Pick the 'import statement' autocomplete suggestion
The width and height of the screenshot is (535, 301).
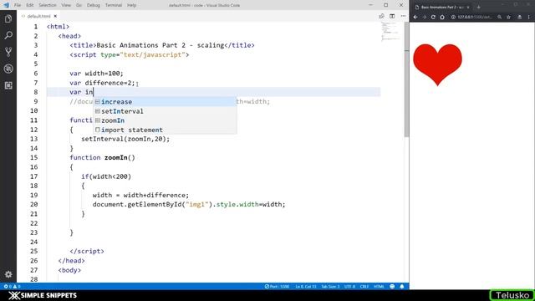tap(165, 130)
